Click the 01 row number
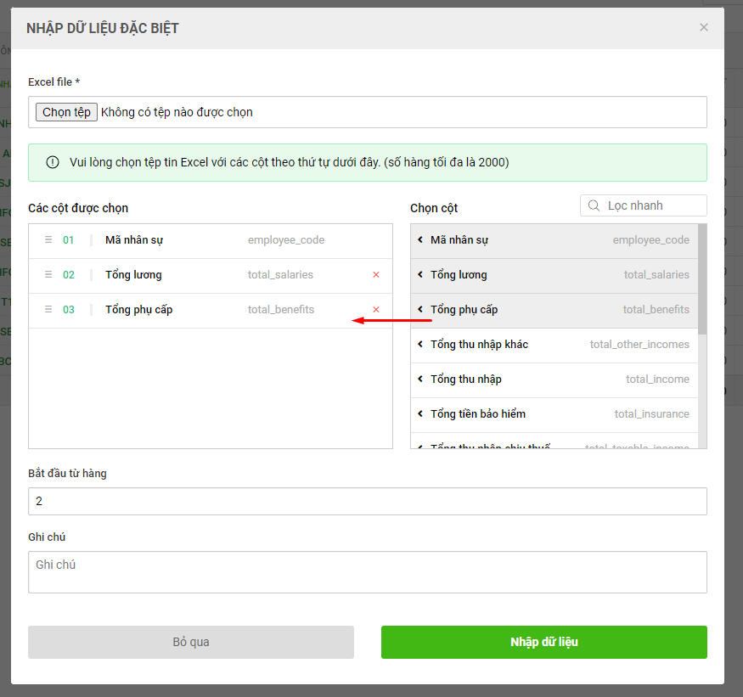The height and width of the screenshot is (697, 743). (x=69, y=240)
